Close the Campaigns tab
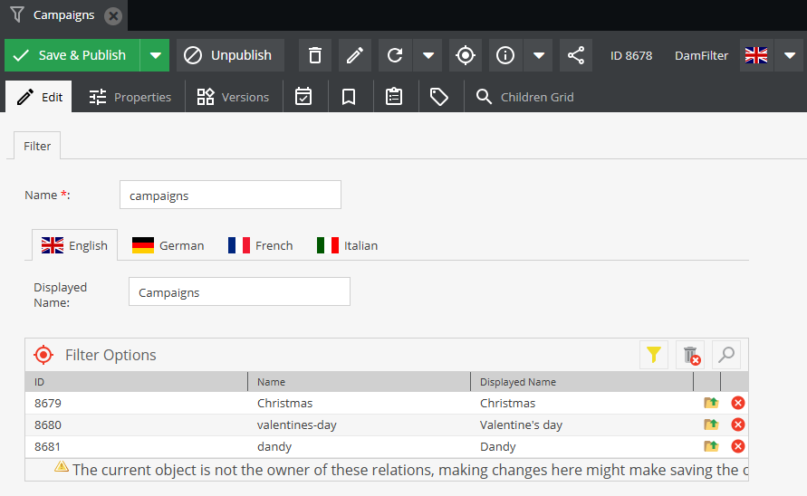The image size is (807, 496). (x=112, y=15)
